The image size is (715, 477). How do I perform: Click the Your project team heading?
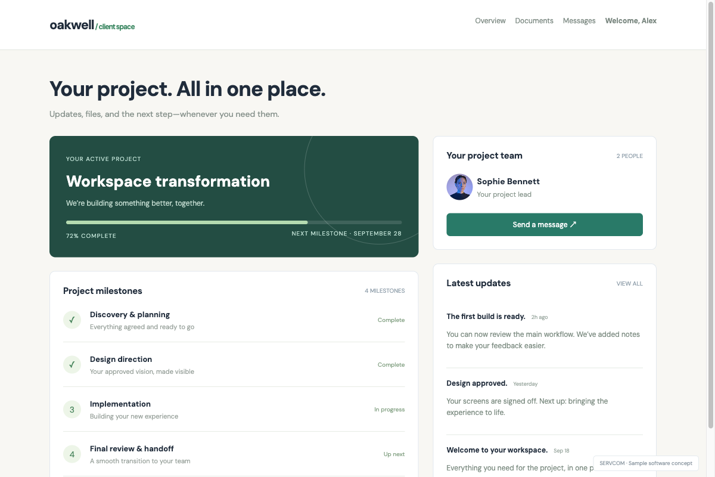click(x=484, y=156)
